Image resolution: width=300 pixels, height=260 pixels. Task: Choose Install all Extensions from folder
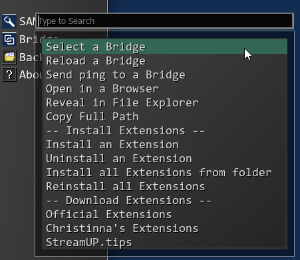[164, 172]
